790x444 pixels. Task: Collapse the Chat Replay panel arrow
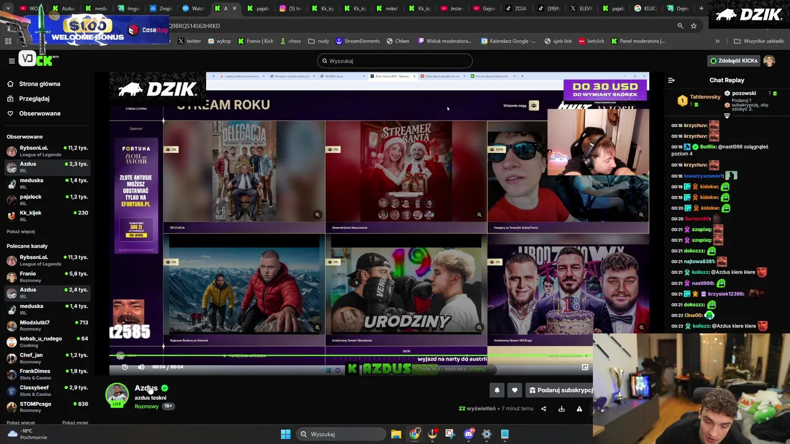tap(671, 80)
